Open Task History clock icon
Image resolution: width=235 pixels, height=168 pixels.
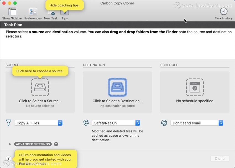pos(224,11)
